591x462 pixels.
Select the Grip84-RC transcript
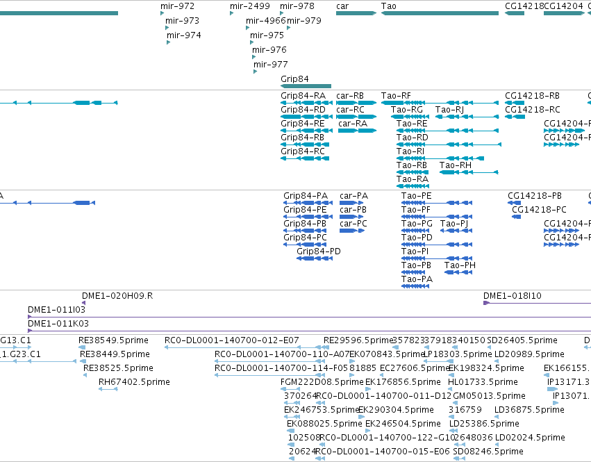pos(305,158)
